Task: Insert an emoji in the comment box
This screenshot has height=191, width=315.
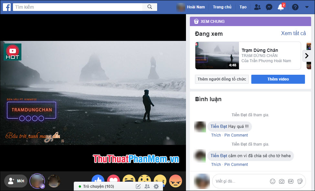Action: coord(273,181)
